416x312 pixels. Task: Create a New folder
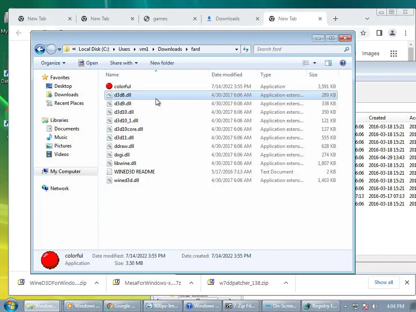[162, 63]
